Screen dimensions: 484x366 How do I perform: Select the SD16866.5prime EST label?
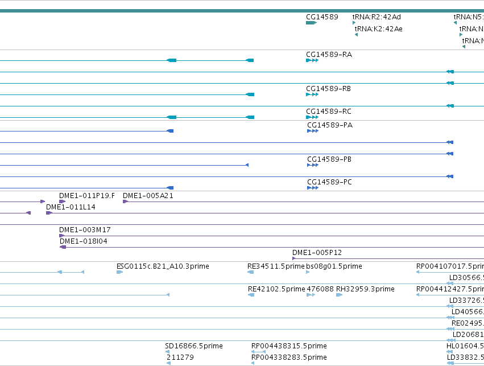tap(194, 346)
